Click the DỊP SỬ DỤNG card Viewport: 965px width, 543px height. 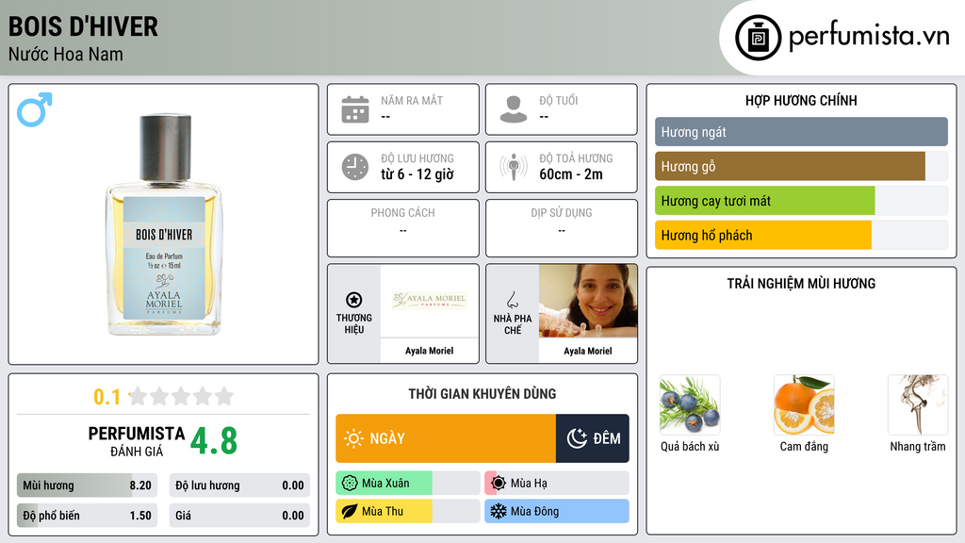562,228
